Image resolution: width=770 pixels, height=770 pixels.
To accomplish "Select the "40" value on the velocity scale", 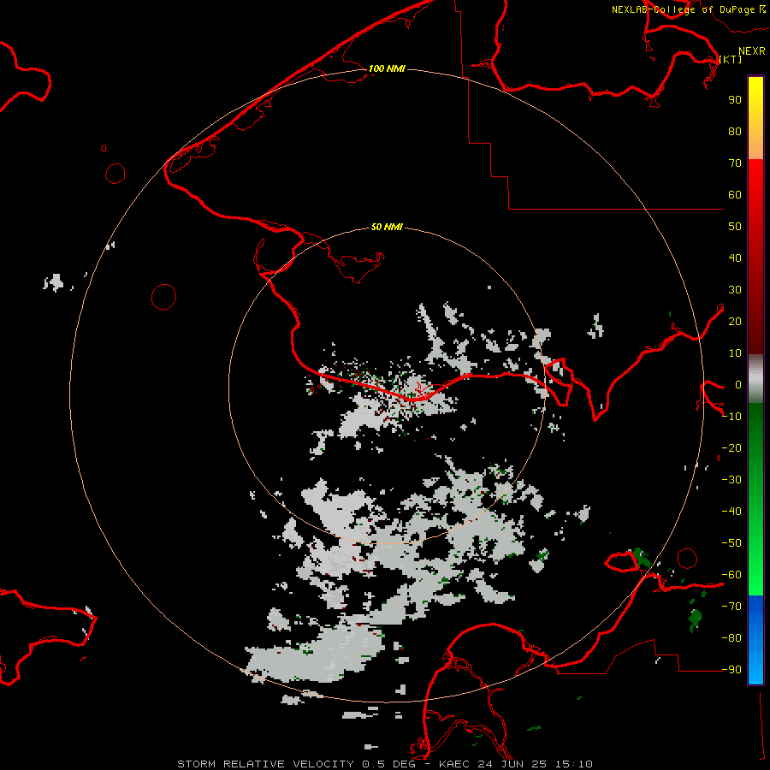I will click(x=735, y=258).
